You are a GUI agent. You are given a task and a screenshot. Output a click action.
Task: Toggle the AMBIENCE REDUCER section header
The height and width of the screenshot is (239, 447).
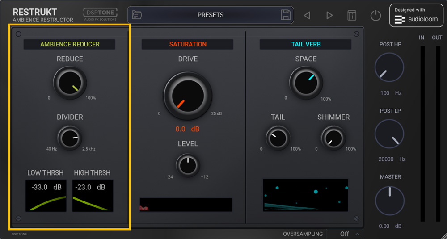(x=70, y=44)
